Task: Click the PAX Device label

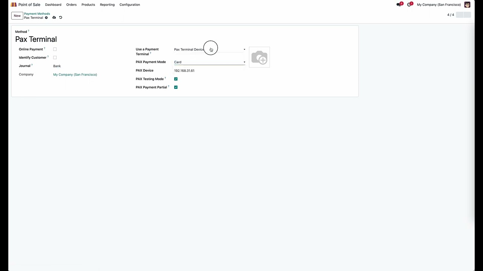Action: click(145, 70)
